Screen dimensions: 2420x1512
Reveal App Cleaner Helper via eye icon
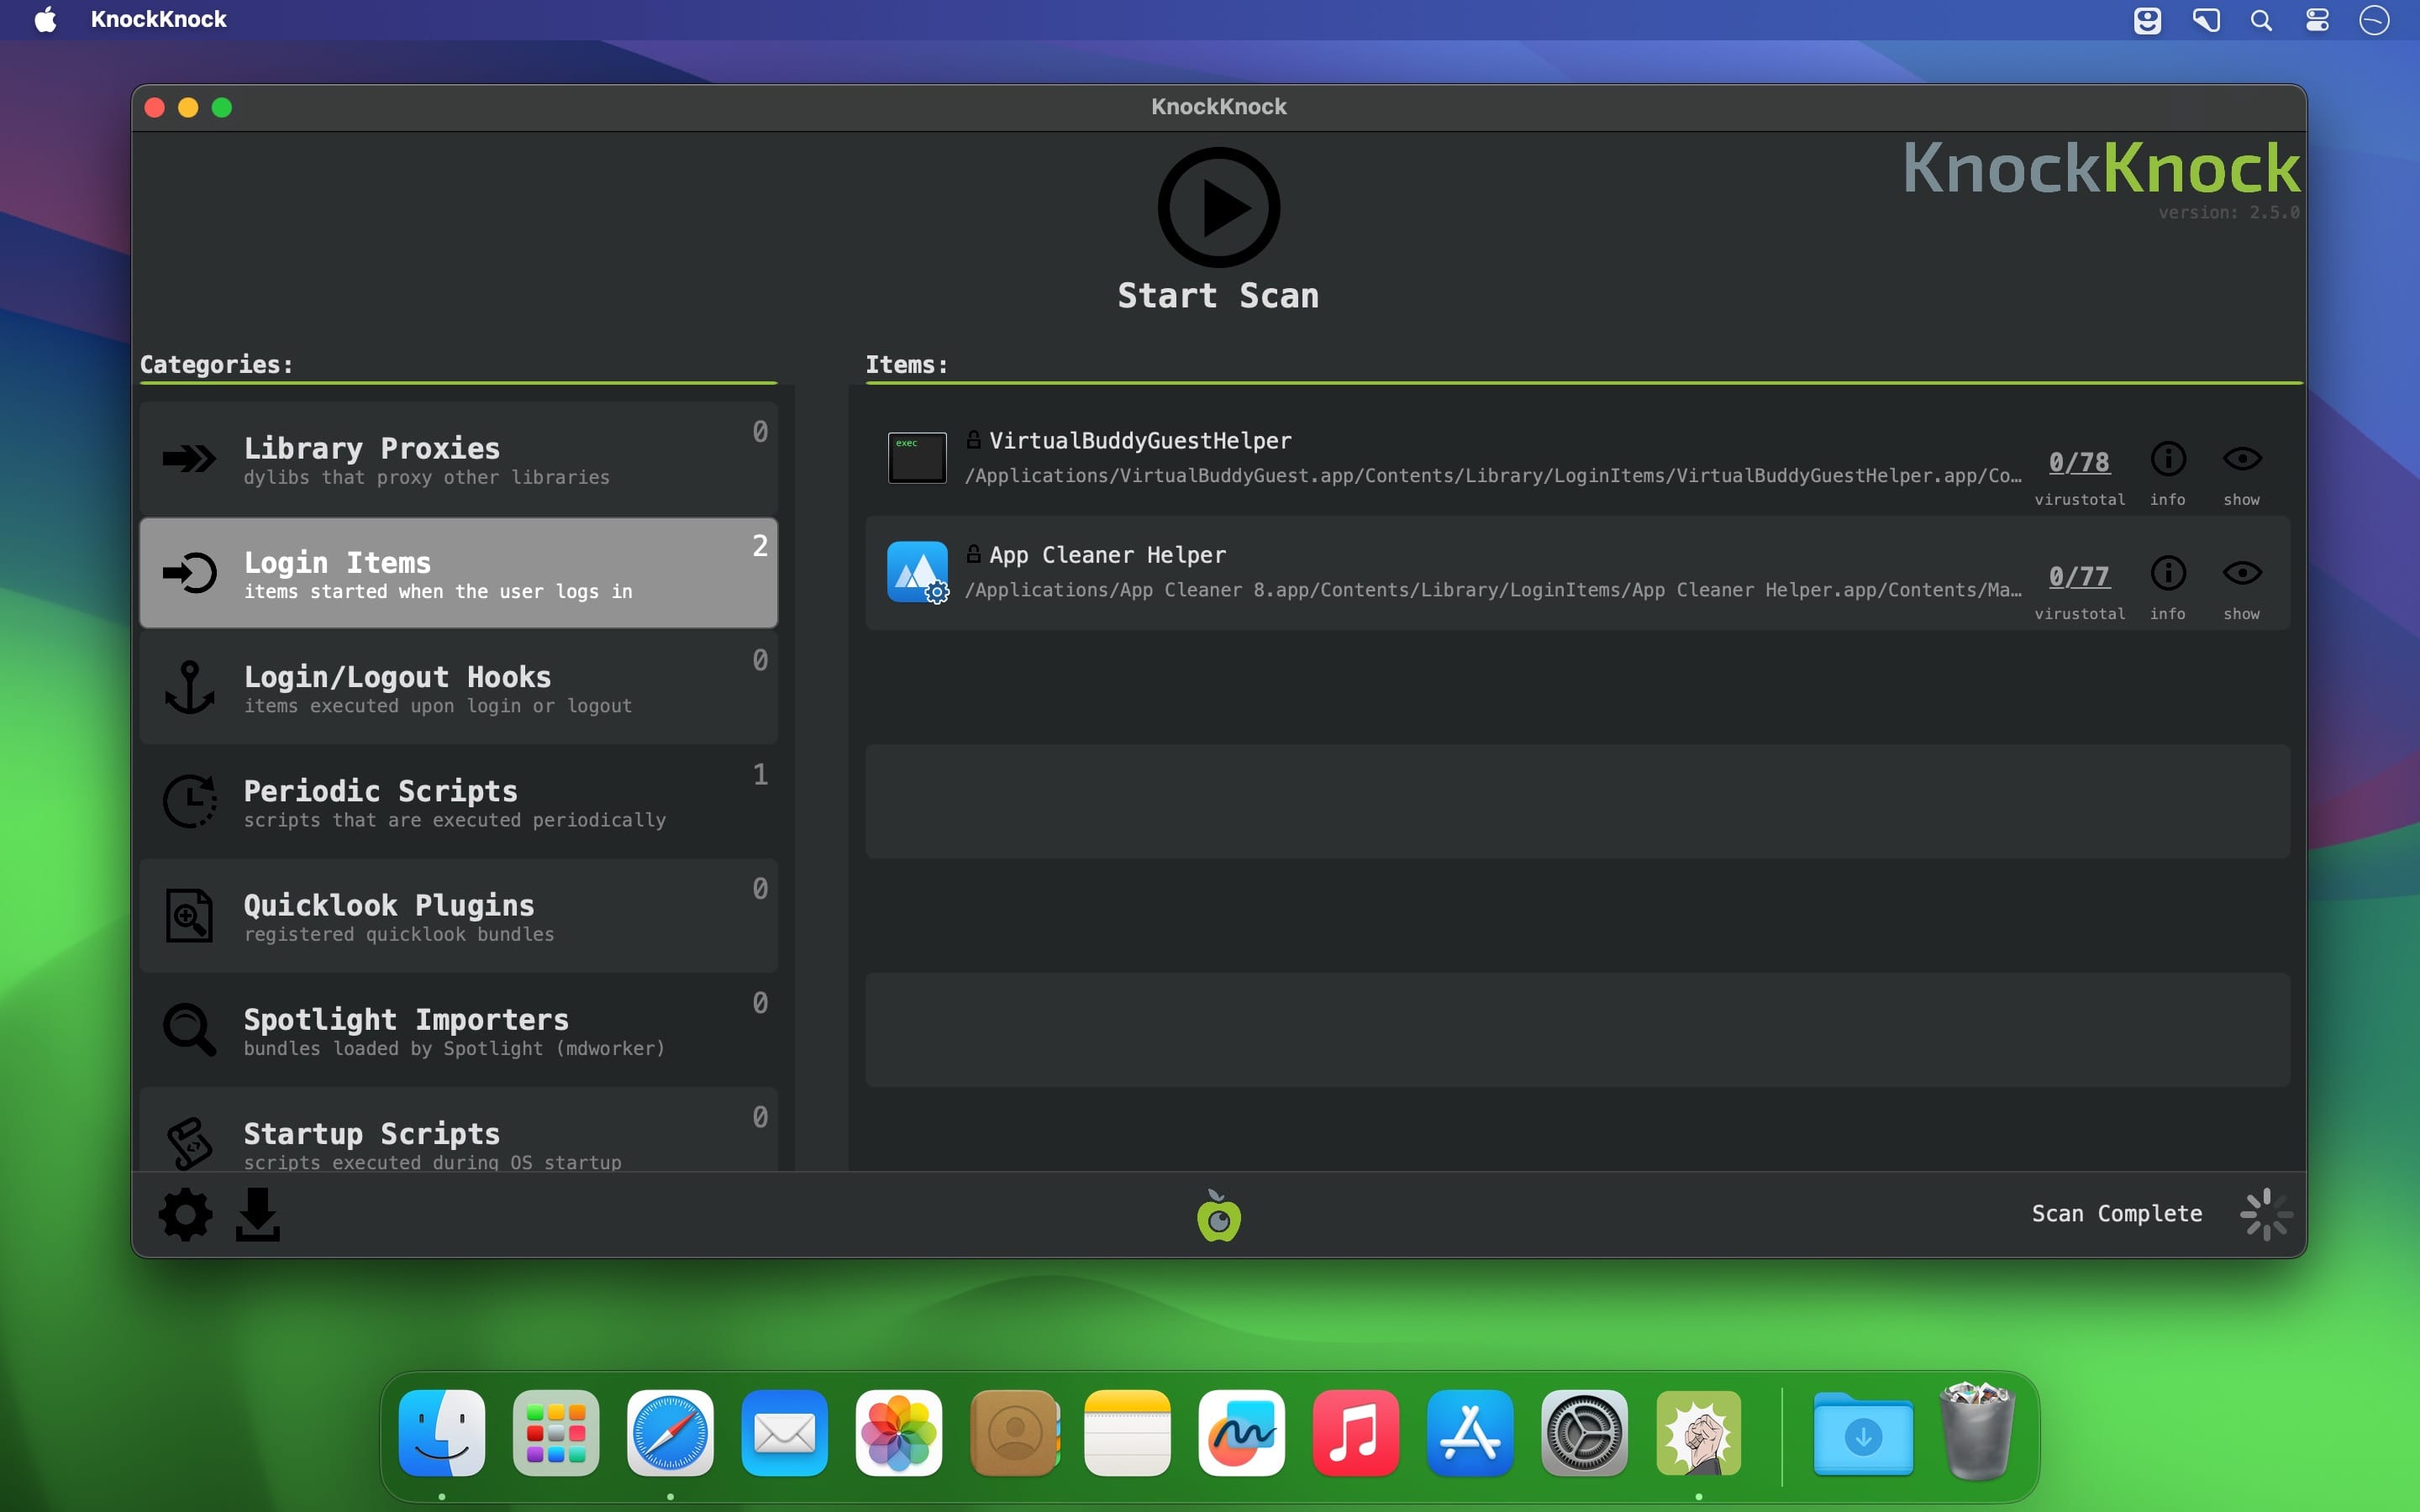2242,573
